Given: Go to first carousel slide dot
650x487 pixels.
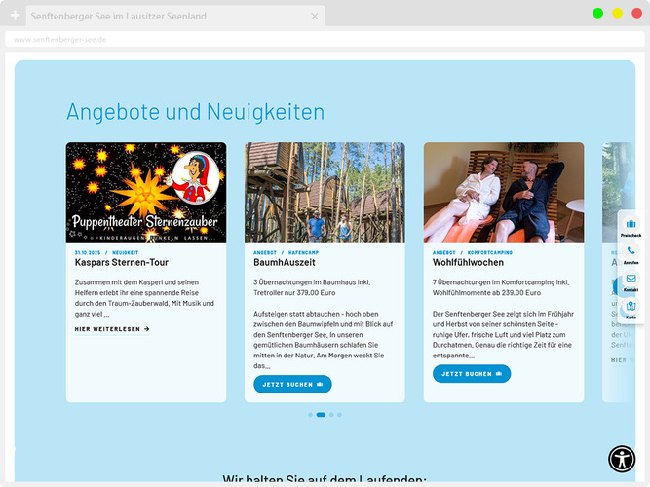Looking at the screenshot, I should coord(310,415).
